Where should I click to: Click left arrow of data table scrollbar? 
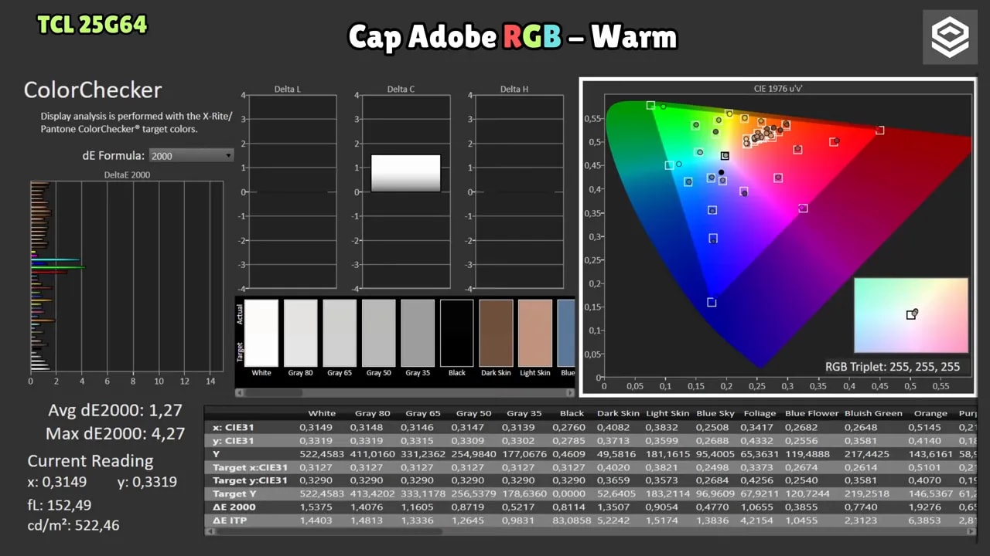point(209,532)
